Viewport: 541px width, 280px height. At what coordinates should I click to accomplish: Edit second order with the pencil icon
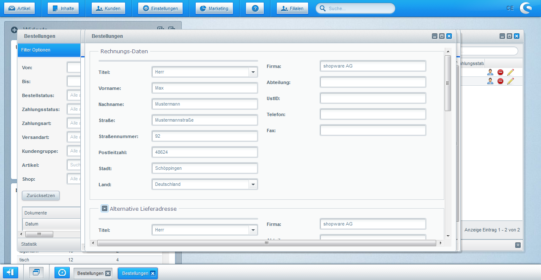[511, 81]
